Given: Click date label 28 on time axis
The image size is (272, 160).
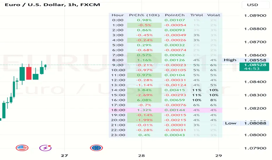Looking at the screenshot, I should coord(142,155).
